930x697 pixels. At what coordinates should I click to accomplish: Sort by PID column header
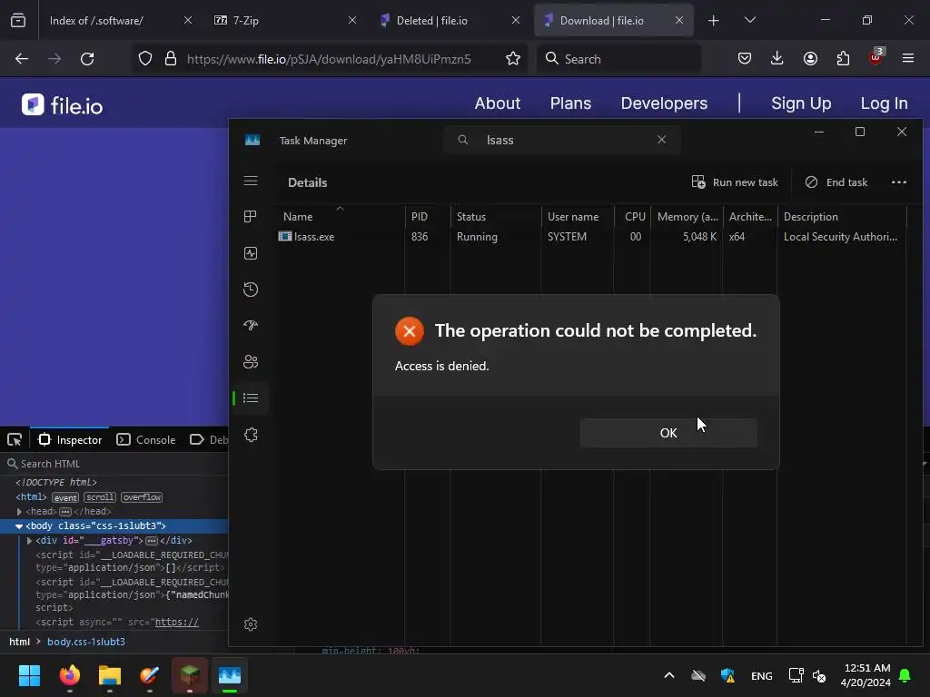[x=427, y=216]
